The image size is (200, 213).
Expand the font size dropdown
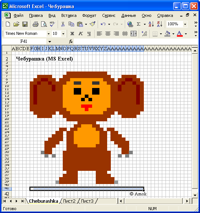[x=63, y=34]
